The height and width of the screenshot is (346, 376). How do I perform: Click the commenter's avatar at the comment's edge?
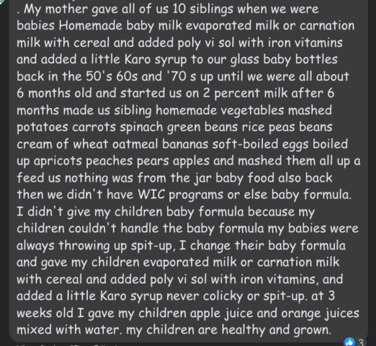2,2
